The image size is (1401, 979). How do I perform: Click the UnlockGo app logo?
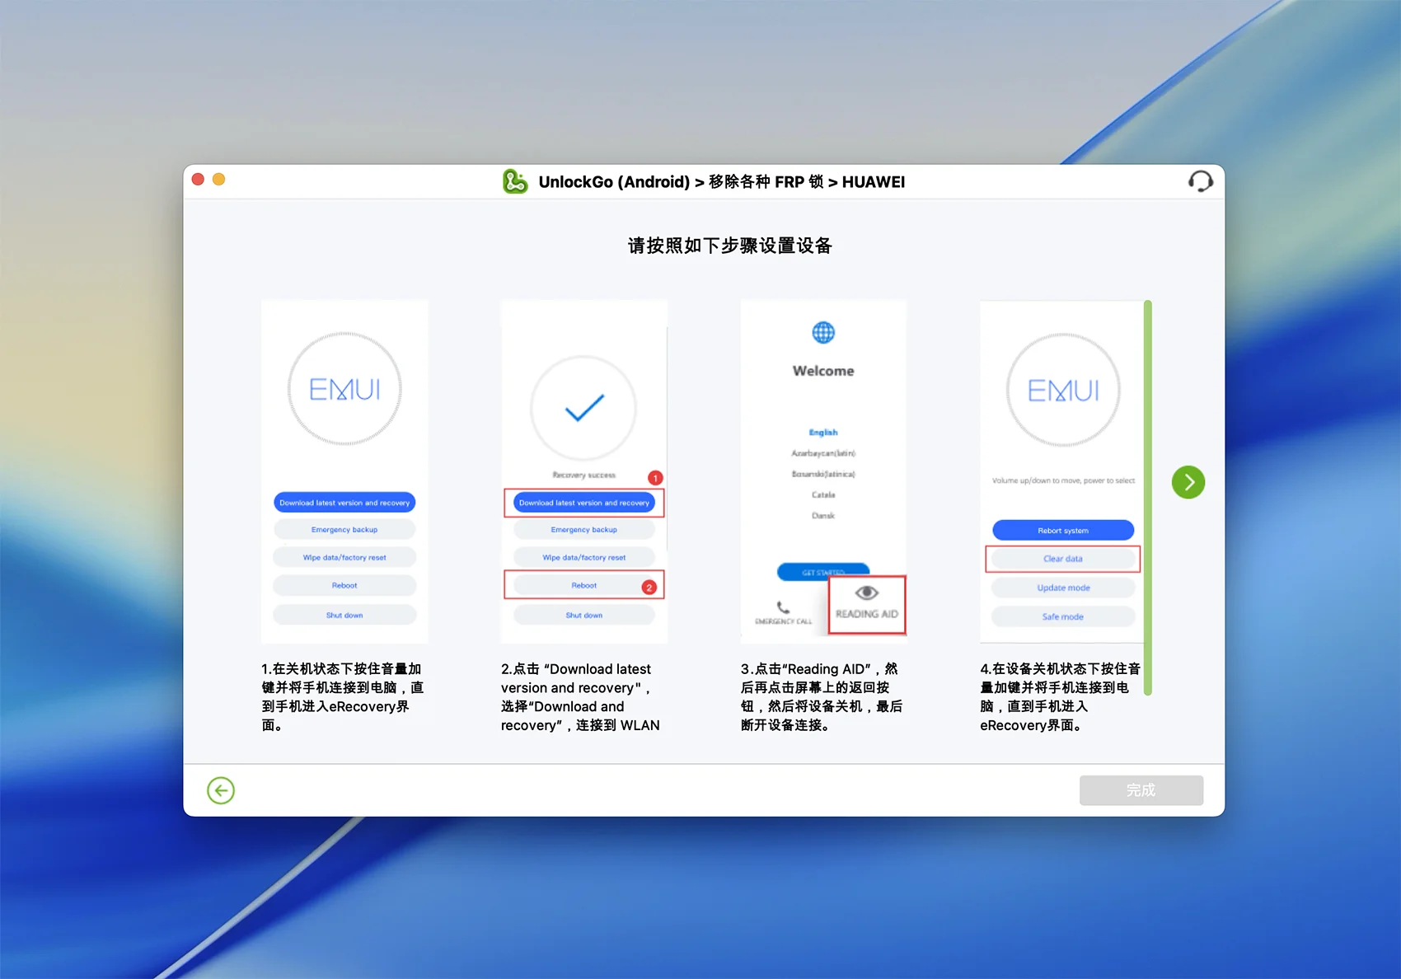(515, 181)
